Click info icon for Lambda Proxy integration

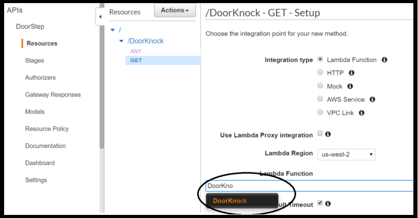[x=328, y=134]
